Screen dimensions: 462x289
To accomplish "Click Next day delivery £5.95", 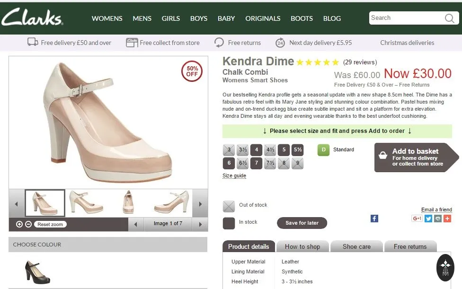I will (313, 43).
